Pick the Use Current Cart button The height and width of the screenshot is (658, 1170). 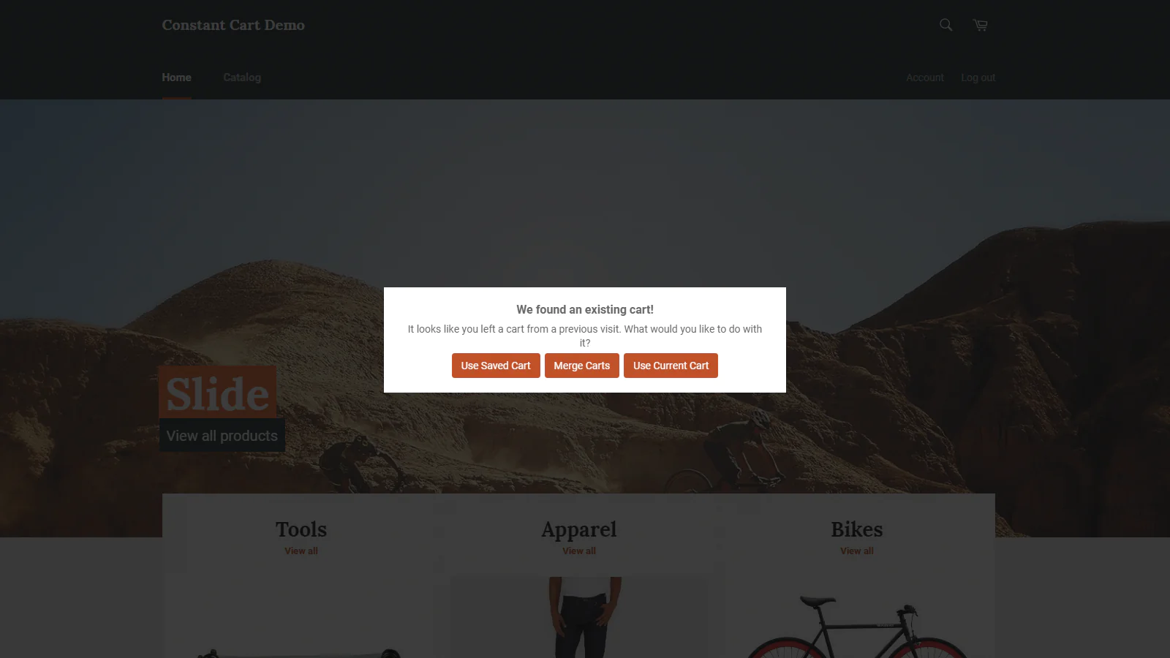671,366
